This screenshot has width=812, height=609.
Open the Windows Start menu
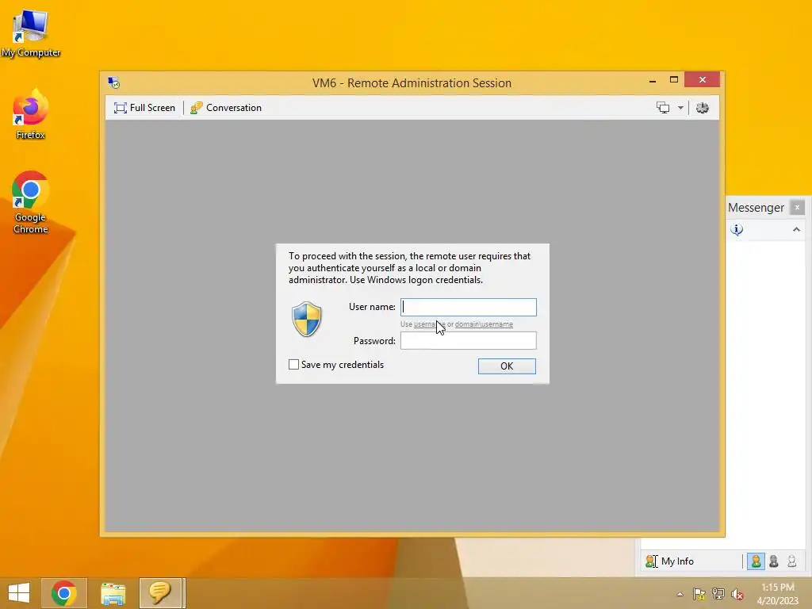click(x=19, y=593)
